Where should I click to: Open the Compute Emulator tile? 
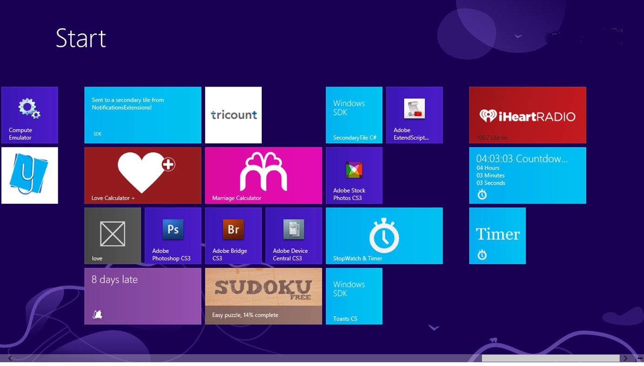tap(29, 114)
